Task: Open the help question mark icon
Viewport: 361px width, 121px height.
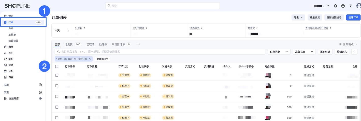Action: pos(343,6)
